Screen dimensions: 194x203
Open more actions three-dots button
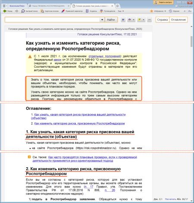tap(150, 20)
